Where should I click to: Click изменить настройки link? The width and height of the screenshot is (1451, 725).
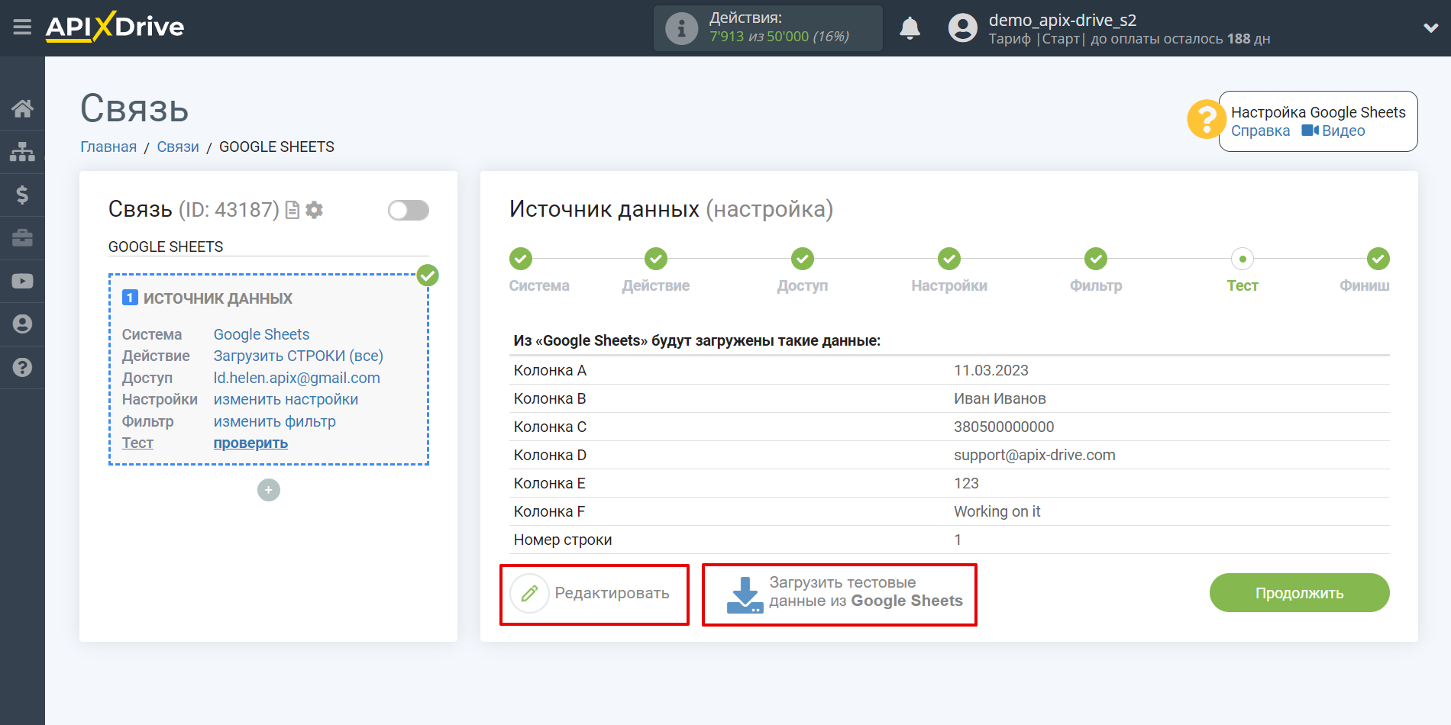(x=286, y=399)
